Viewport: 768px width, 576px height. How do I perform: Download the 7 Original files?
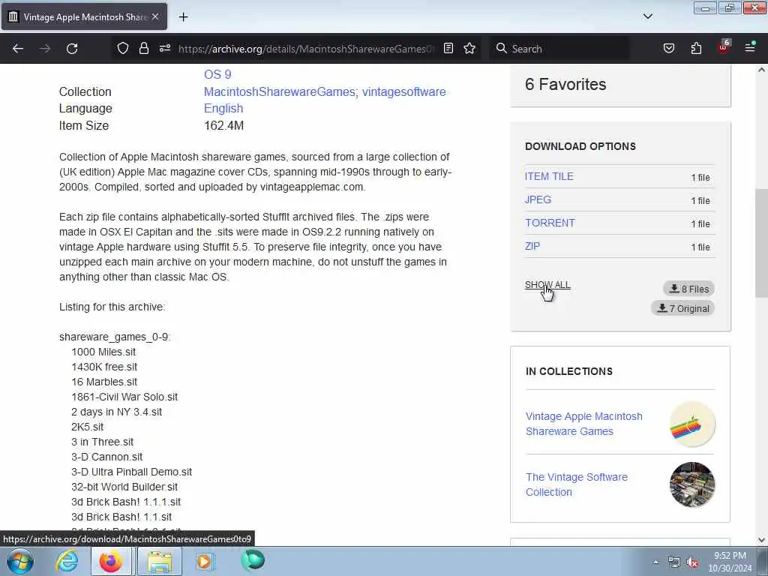(x=682, y=308)
